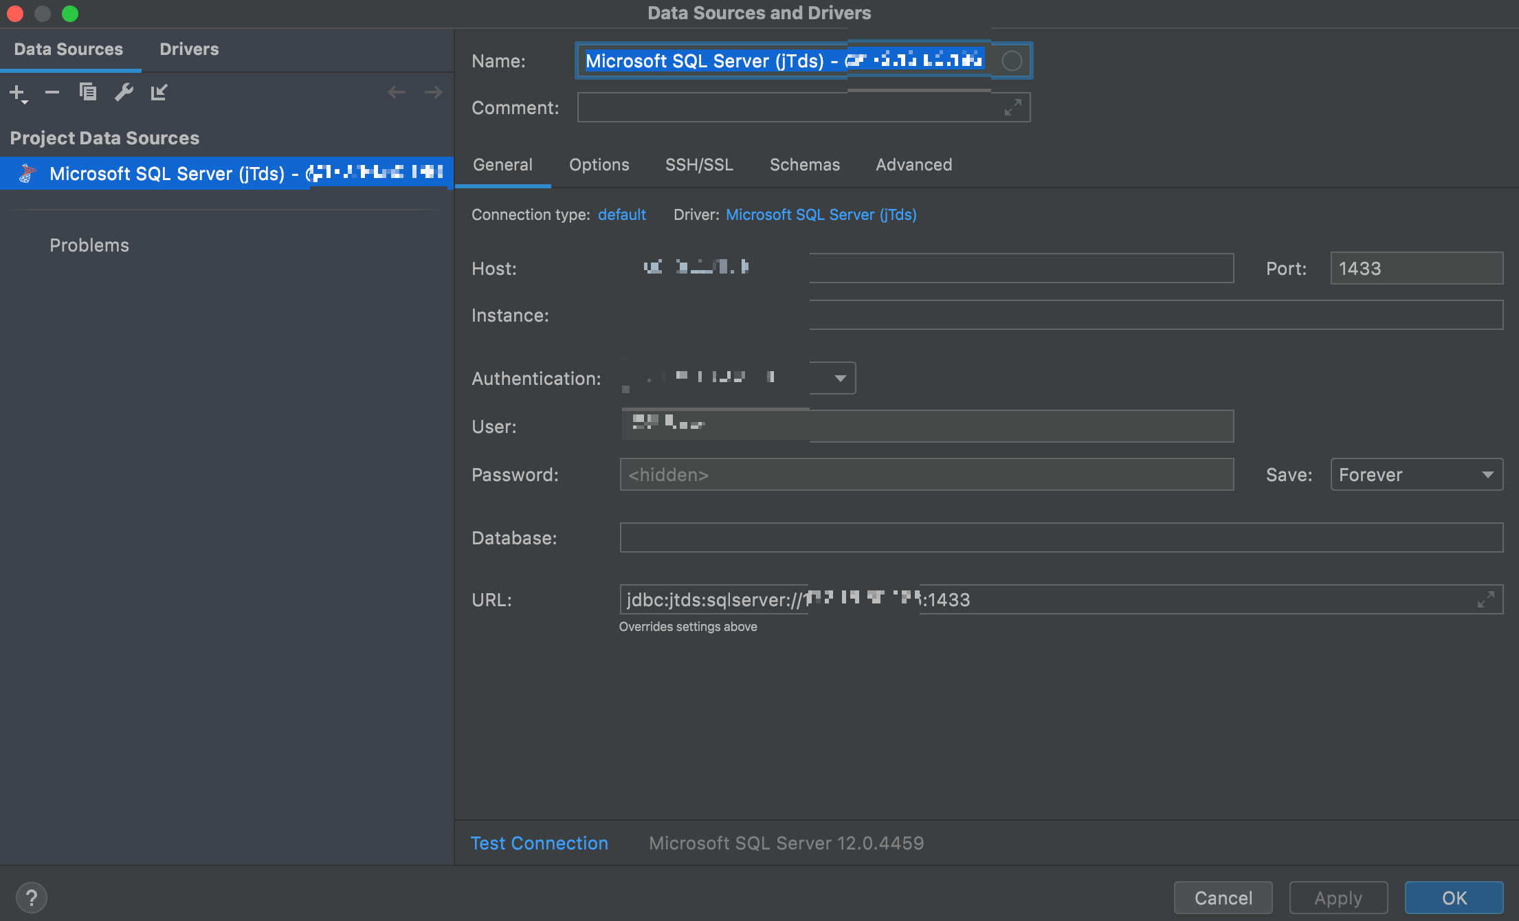Open the Connection type default dropdown link
Viewport: 1519px width, 921px height.
point(621,214)
